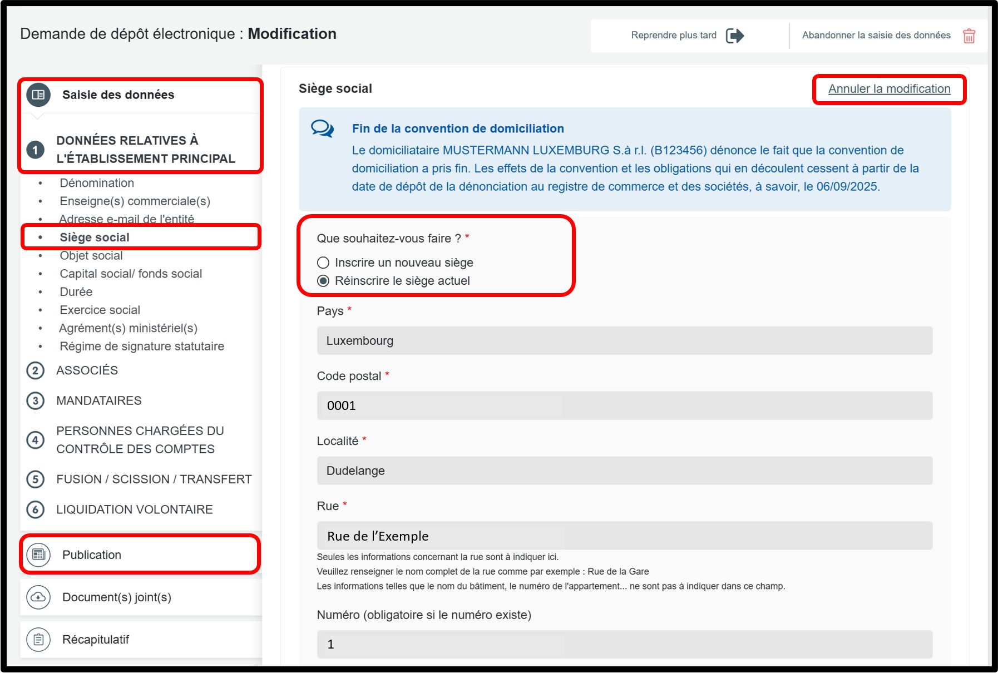998x673 pixels.
Task: Click the Annuler la modification link
Action: pyautogui.click(x=889, y=89)
